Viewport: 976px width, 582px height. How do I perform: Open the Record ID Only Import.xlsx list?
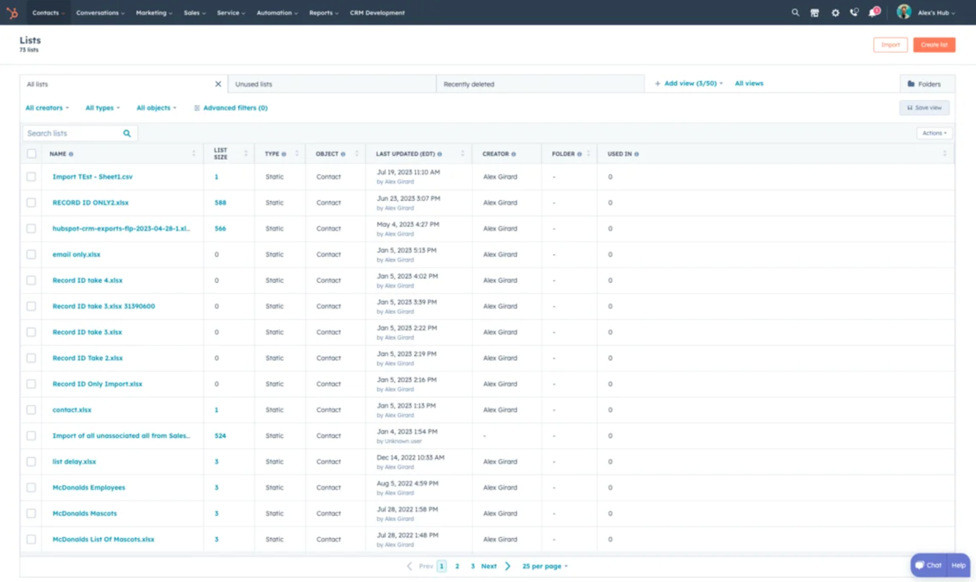coord(97,384)
